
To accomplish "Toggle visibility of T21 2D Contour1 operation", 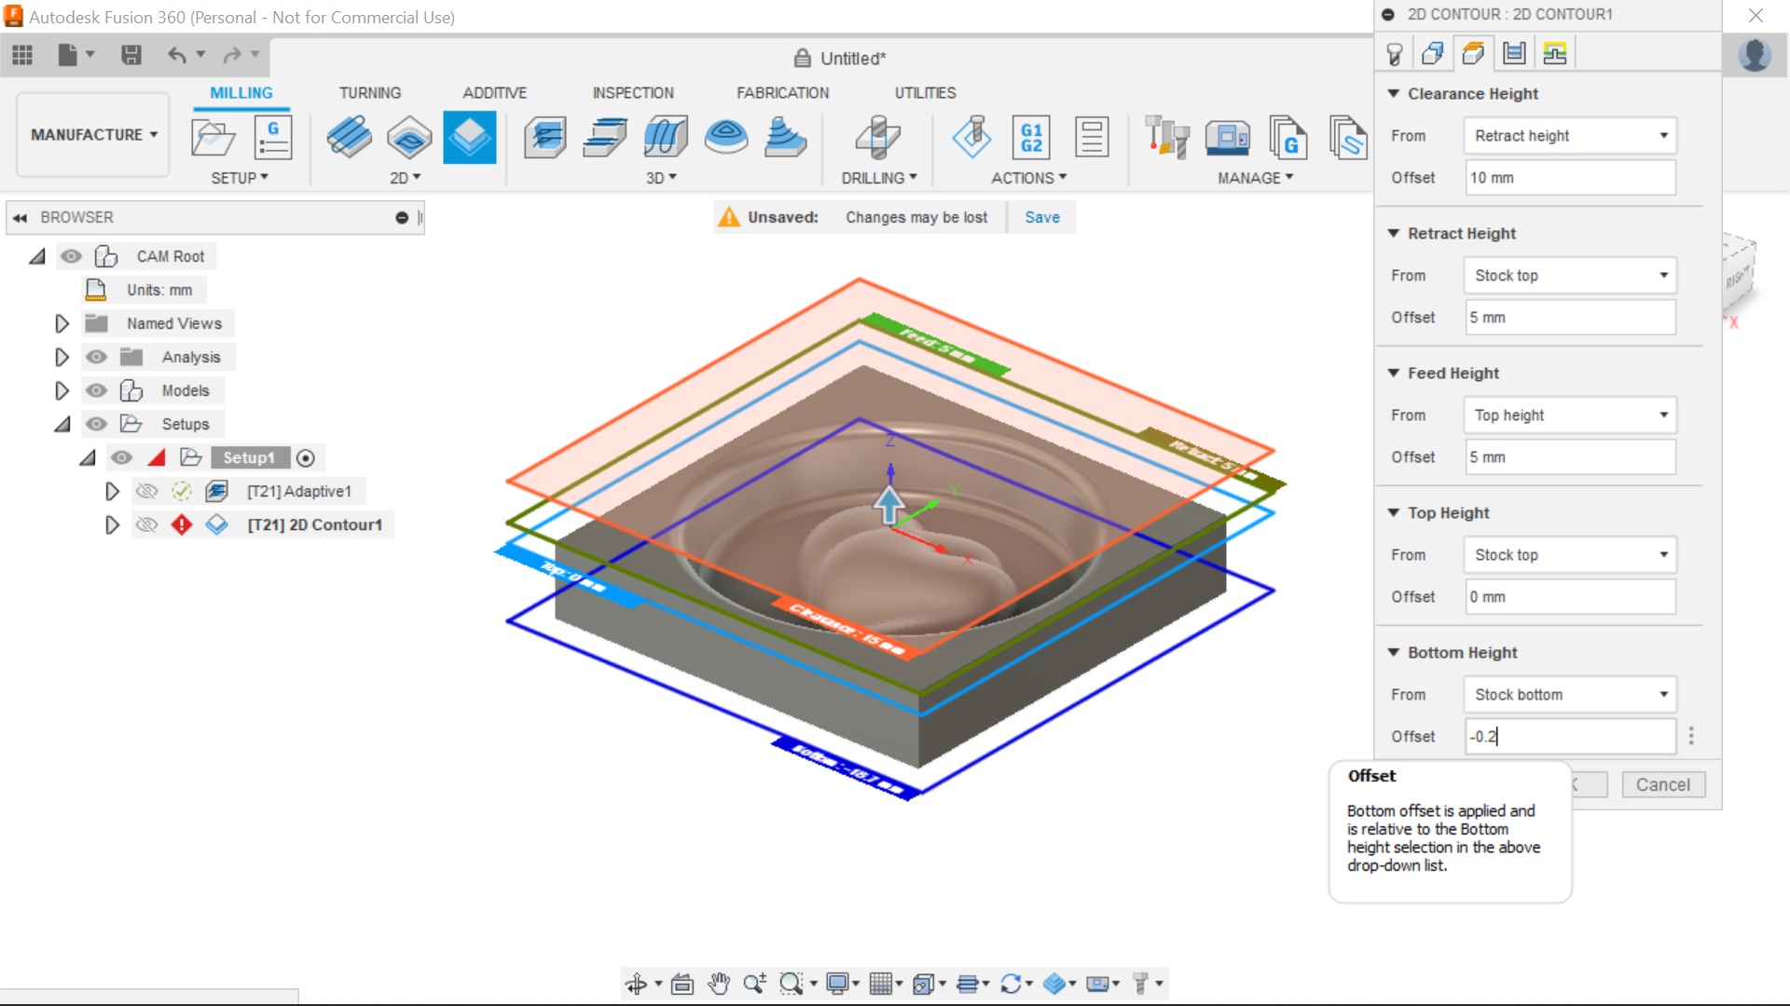I will tap(145, 524).
